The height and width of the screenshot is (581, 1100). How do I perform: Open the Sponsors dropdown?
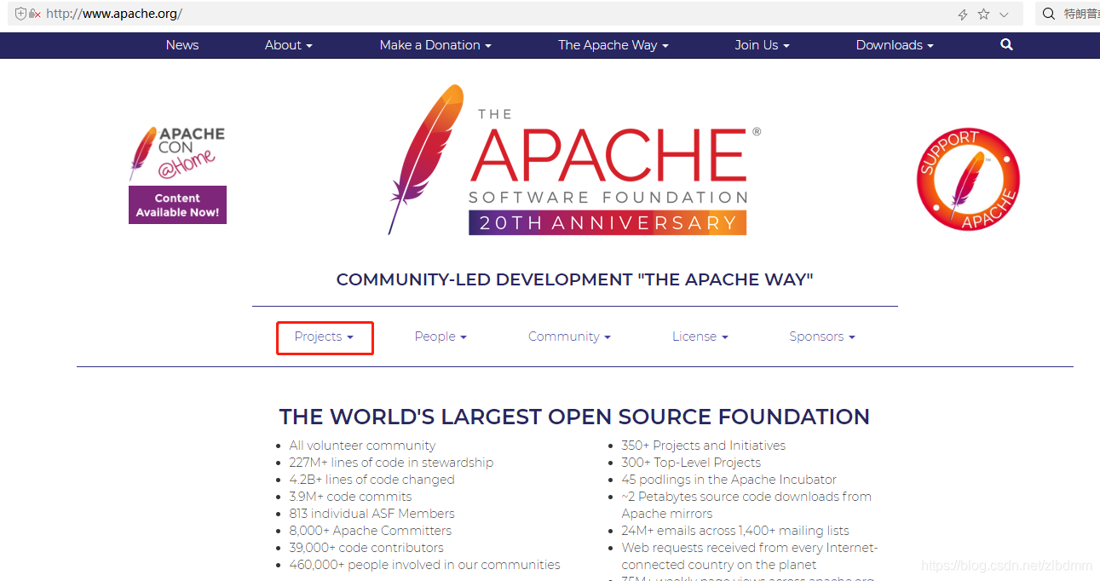coord(822,337)
